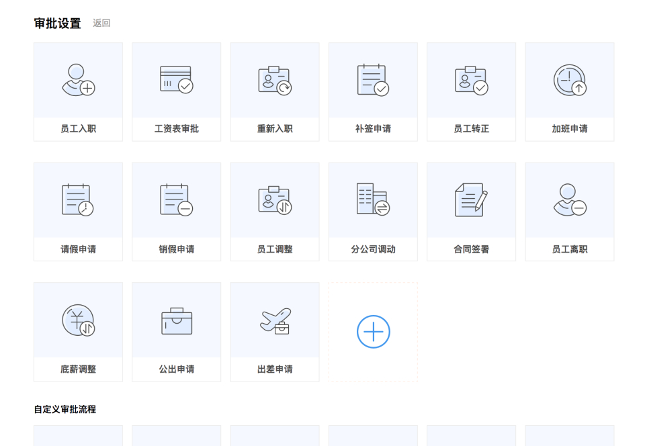
Task: Click the 员工调整 label
Action: [x=275, y=249]
